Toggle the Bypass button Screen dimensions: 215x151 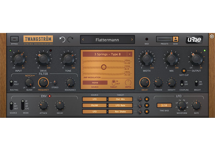point(14,39)
